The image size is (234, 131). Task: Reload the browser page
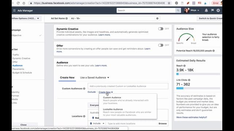point(18,3)
